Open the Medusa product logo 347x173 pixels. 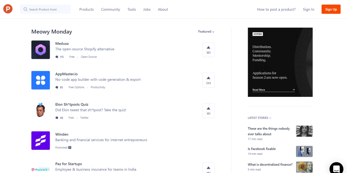click(x=41, y=49)
